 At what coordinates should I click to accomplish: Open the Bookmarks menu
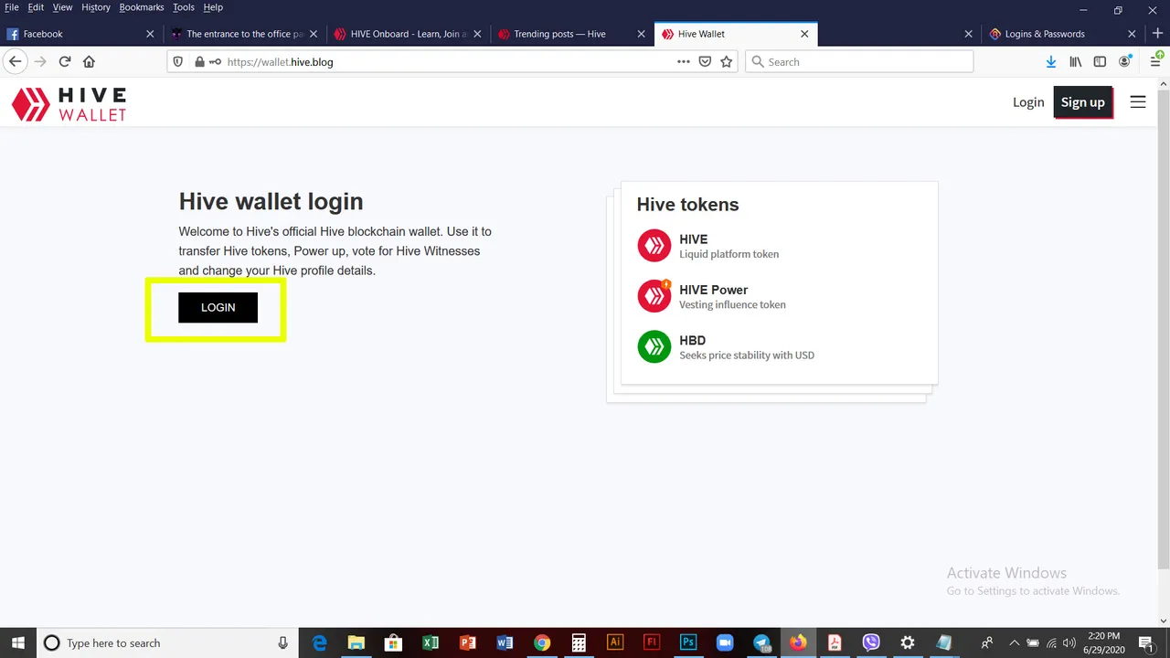tap(143, 7)
